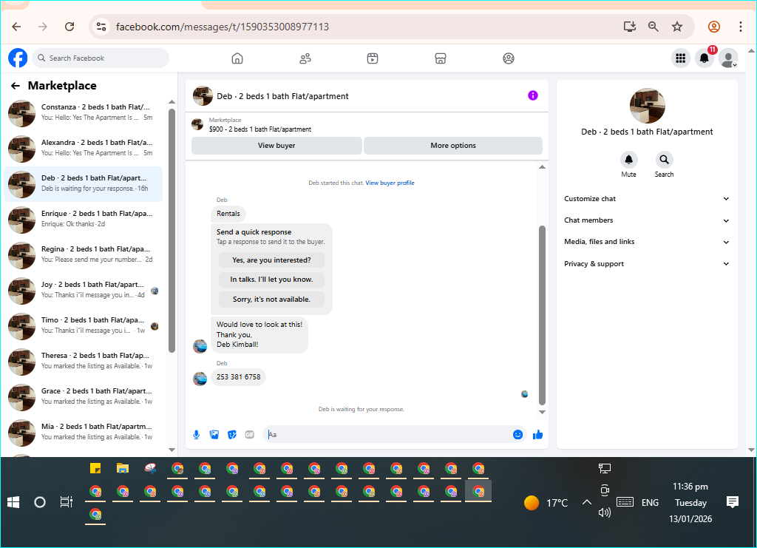Viewport: 757px width, 548px height.
Task: Navigate back in Chrome
Action: (x=16, y=27)
